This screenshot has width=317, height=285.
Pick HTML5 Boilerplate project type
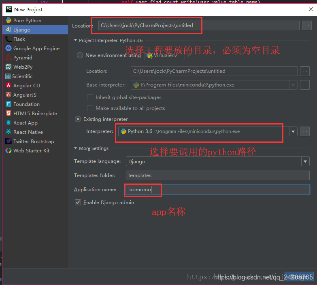tap(35, 113)
